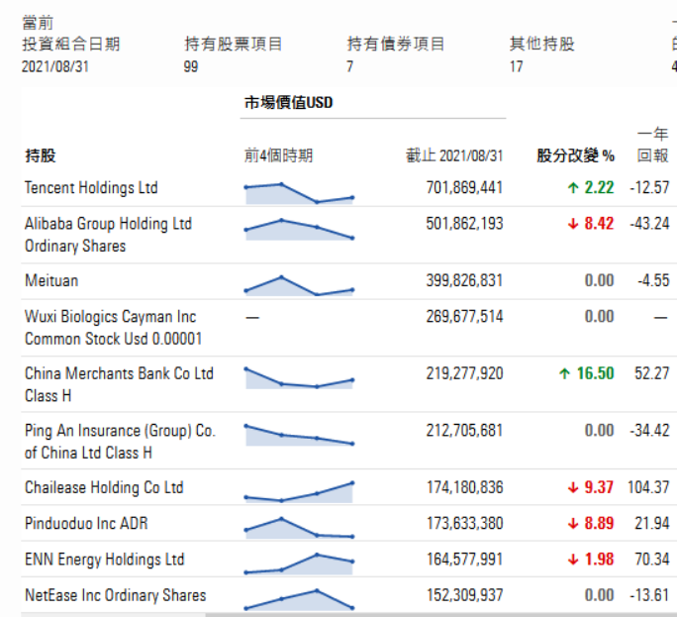
Task: Click the 持有股票項目 count 99
Action: pyautogui.click(x=191, y=66)
